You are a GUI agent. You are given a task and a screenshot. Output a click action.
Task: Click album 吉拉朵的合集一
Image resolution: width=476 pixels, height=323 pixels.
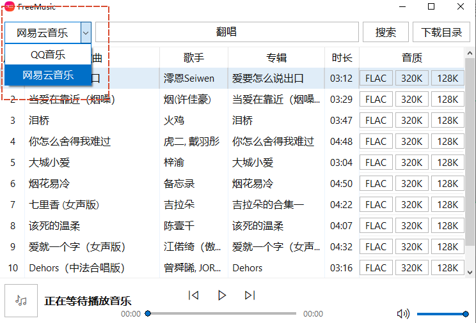coord(268,204)
